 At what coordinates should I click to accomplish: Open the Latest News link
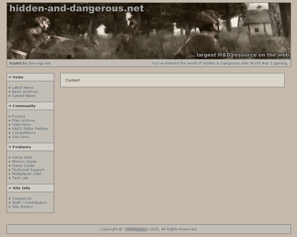tap(22, 88)
